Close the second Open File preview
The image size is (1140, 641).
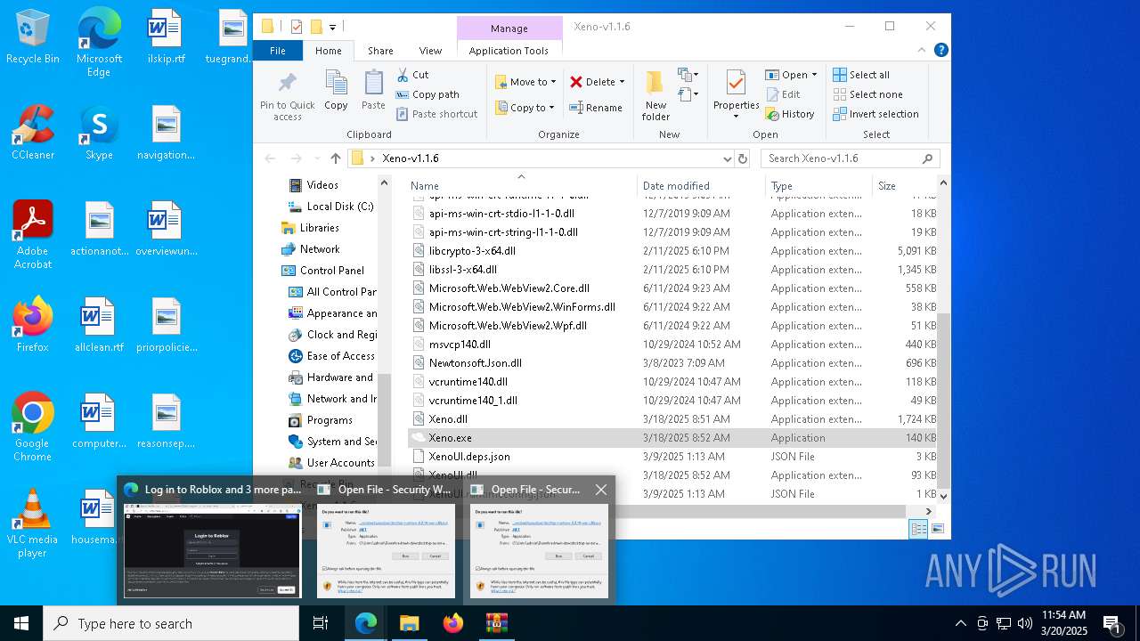(x=601, y=490)
